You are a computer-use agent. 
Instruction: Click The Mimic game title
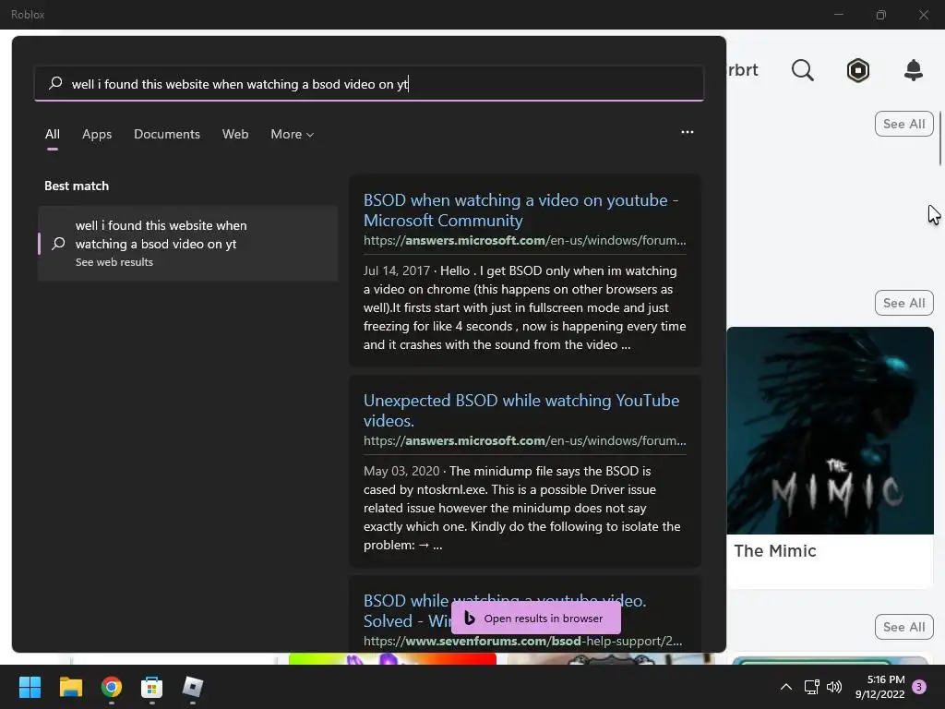pos(775,551)
